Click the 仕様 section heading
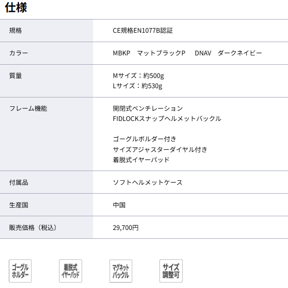Viewport: 288px width, 288px height. tap(16, 8)
